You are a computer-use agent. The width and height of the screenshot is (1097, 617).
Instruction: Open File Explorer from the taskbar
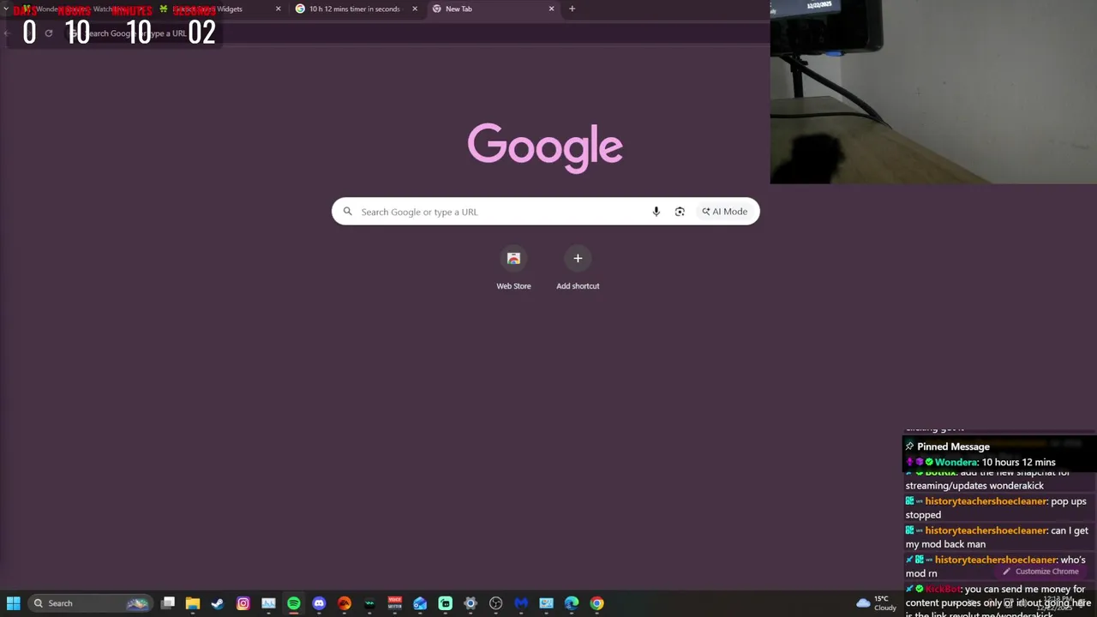193,603
